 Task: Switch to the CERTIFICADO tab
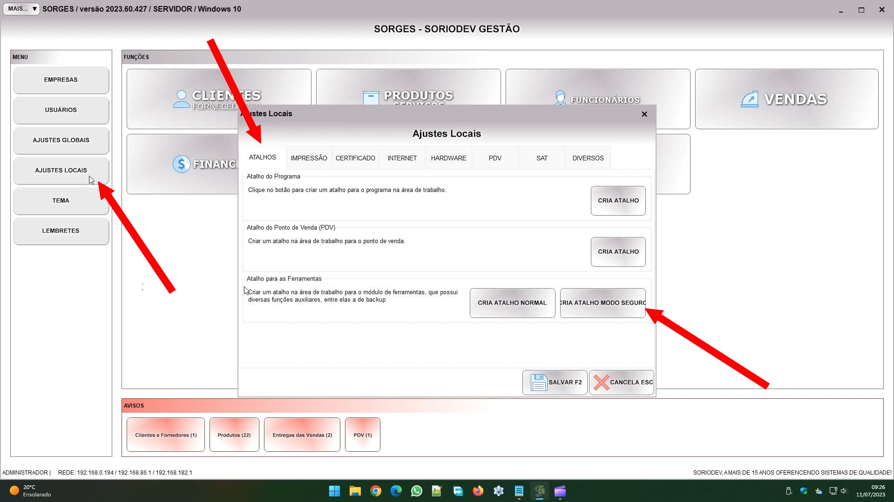click(355, 159)
